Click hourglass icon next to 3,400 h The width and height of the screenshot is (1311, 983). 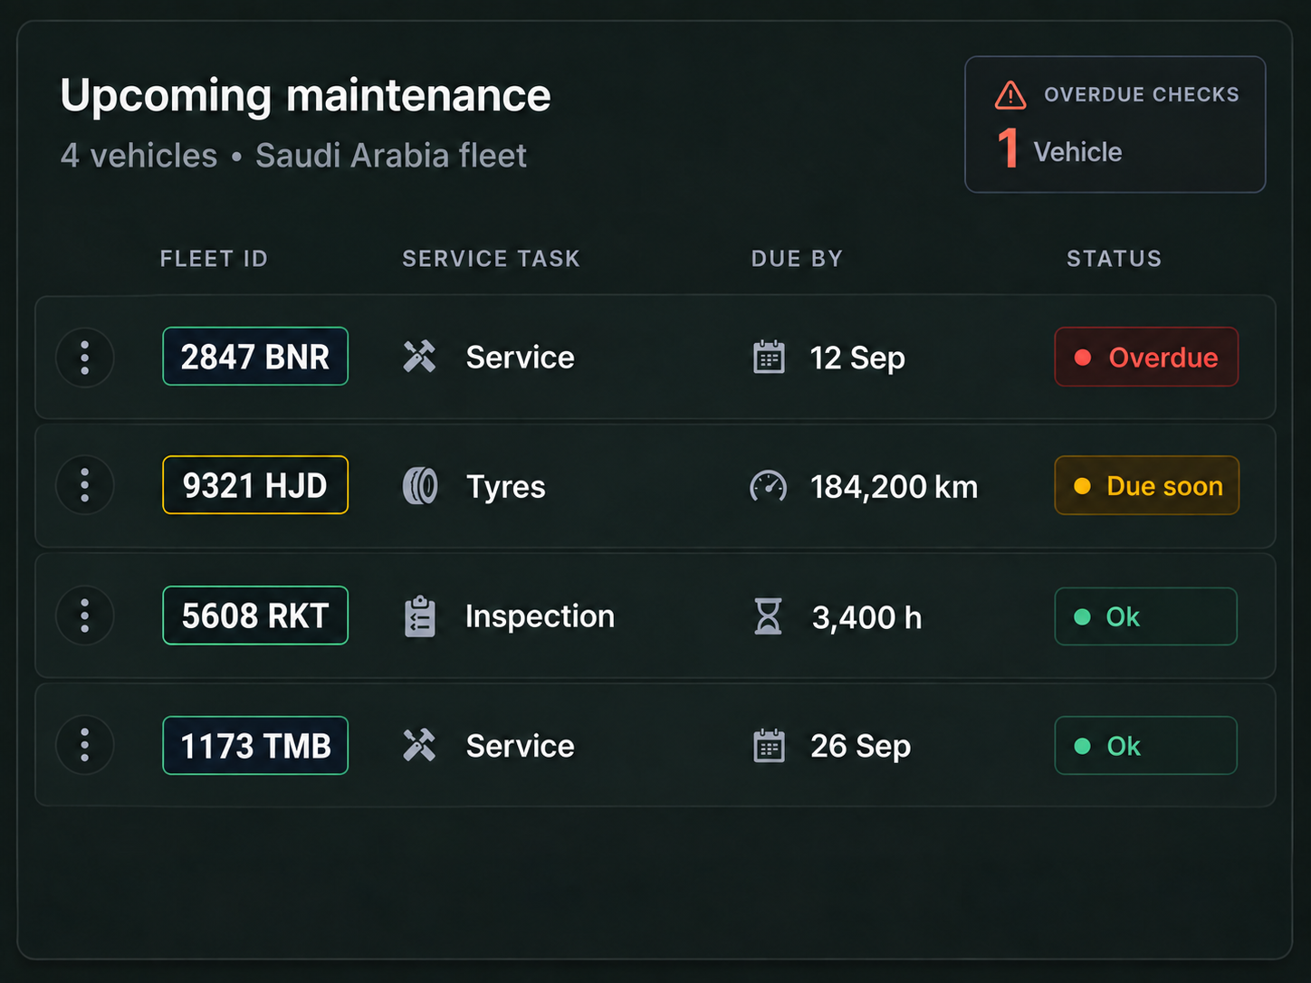[x=768, y=616]
